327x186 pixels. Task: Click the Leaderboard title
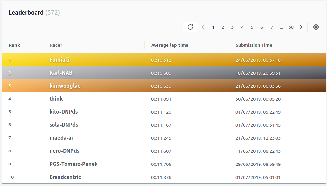click(26, 12)
